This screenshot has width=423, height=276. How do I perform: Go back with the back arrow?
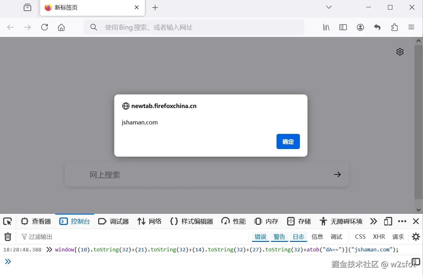pos(10,27)
